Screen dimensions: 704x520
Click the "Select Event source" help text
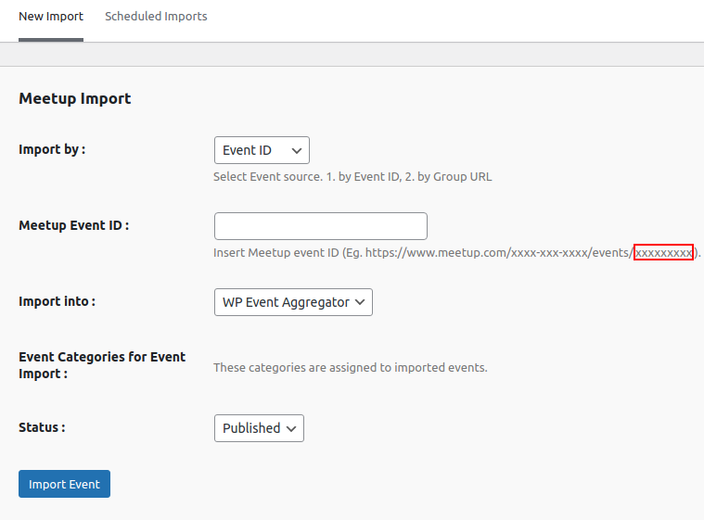coord(352,176)
